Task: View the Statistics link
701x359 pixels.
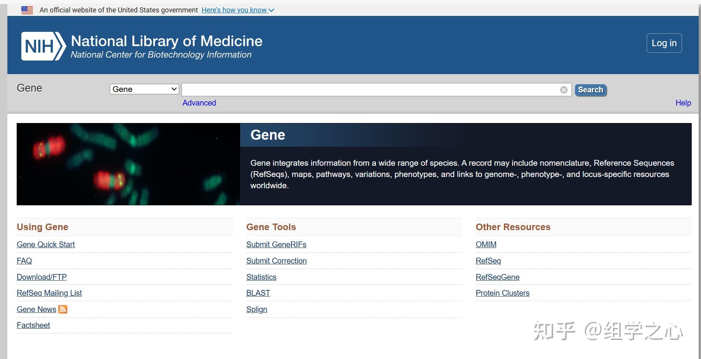Action: (x=261, y=277)
